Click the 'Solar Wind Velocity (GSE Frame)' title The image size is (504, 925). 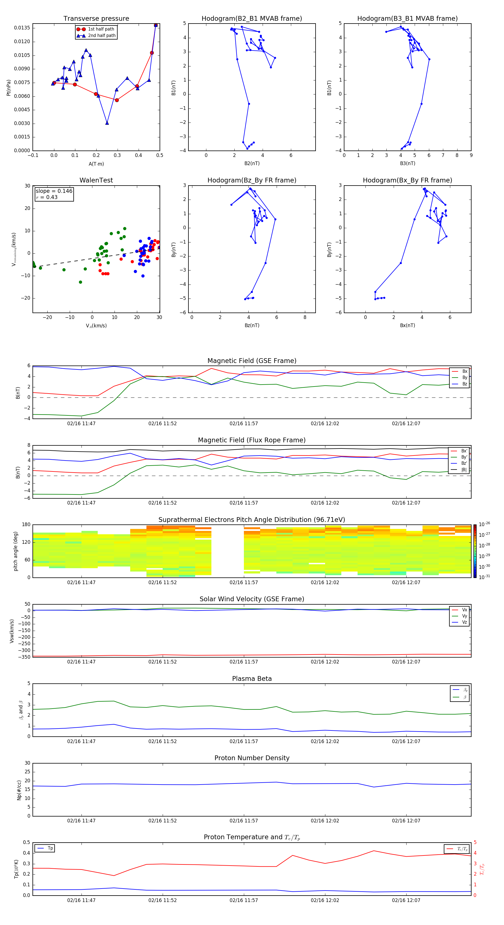tap(252, 599)
